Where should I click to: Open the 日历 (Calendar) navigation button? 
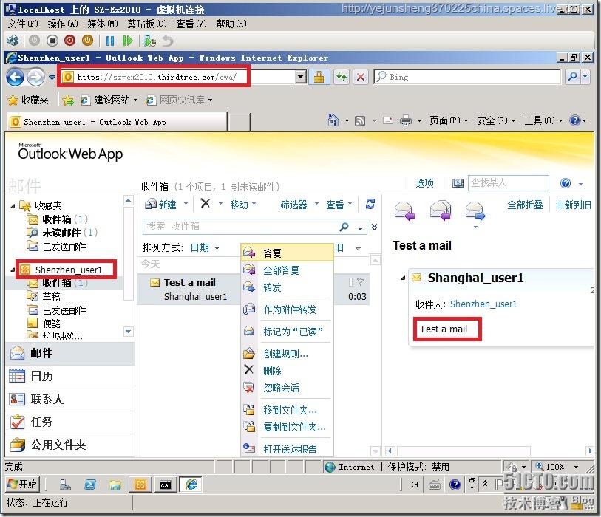(x=70, y=376)
